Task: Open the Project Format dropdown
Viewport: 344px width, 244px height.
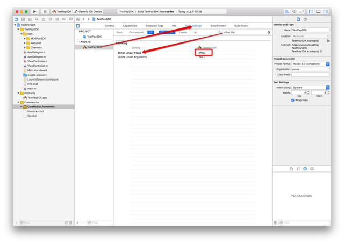Action: coord(311,64)
